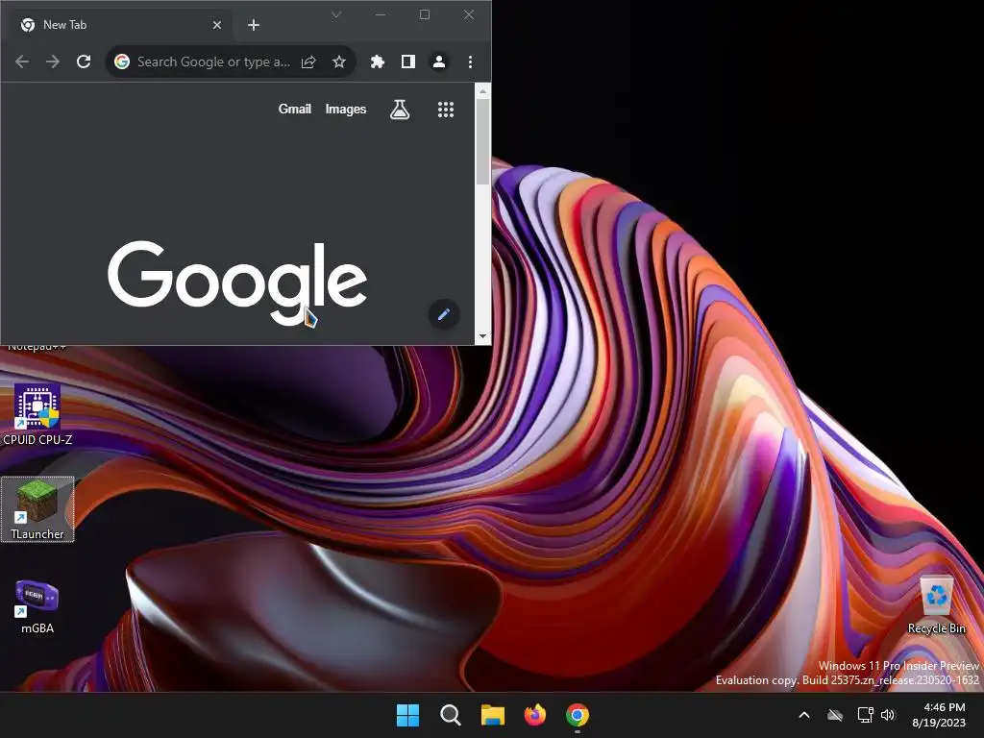This screenshot has height=738, width=984.
Task: Open volume tray icon
Action: click(x=888, y=715)
